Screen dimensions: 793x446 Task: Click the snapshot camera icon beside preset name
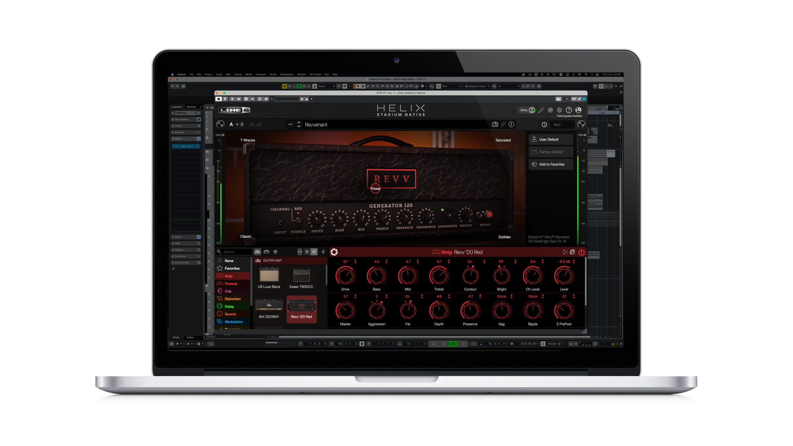495,125
